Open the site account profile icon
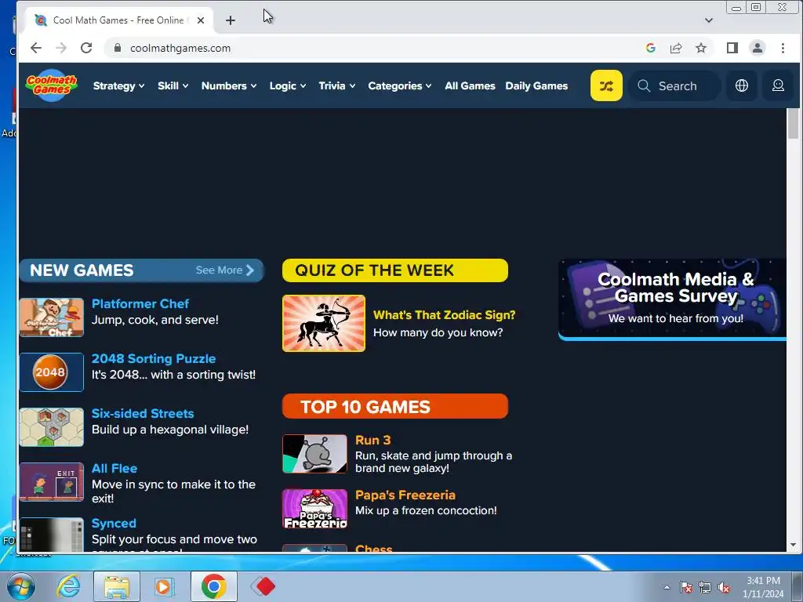The width and height of the screenshot is (803, 602). click(x=778, y=85)
